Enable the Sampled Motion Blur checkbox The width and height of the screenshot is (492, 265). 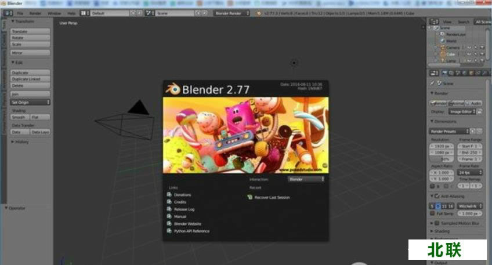(437, 223)
